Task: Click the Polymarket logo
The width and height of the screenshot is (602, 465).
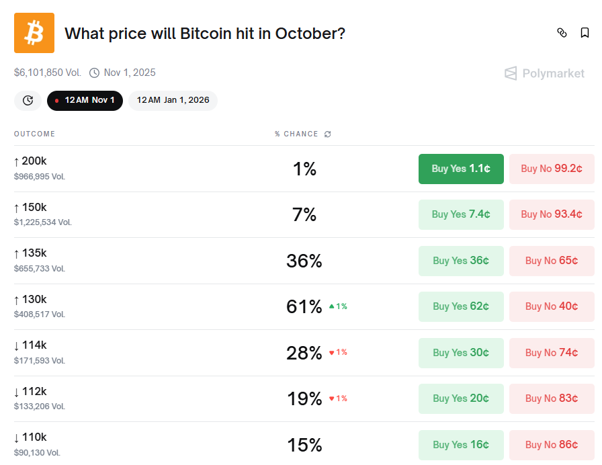Action: point(545,73)
